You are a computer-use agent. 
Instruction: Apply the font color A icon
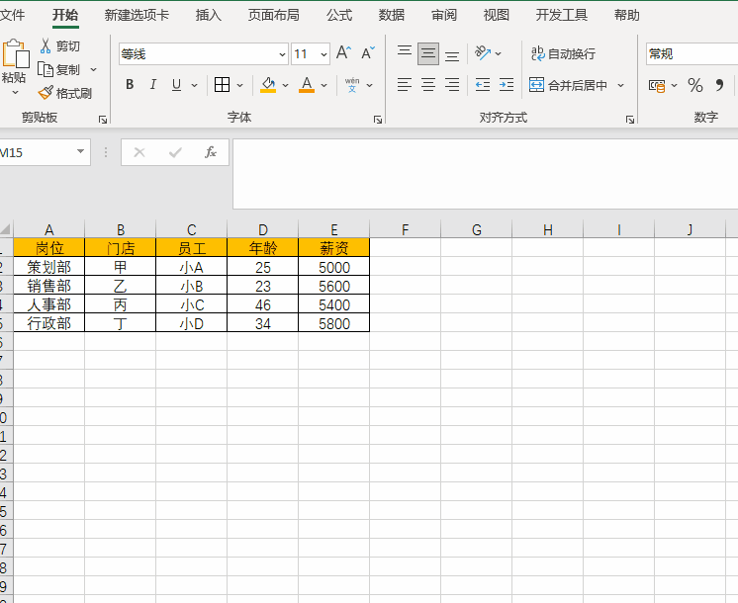307,85
